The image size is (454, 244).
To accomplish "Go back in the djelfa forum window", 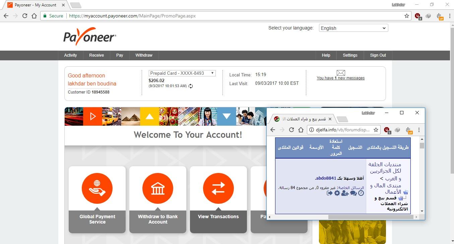I will click(273, 130).
